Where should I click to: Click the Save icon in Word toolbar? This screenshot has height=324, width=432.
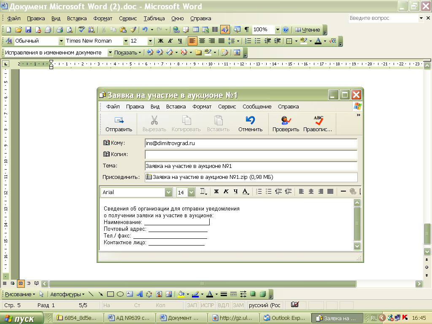[x=28, y=30]
